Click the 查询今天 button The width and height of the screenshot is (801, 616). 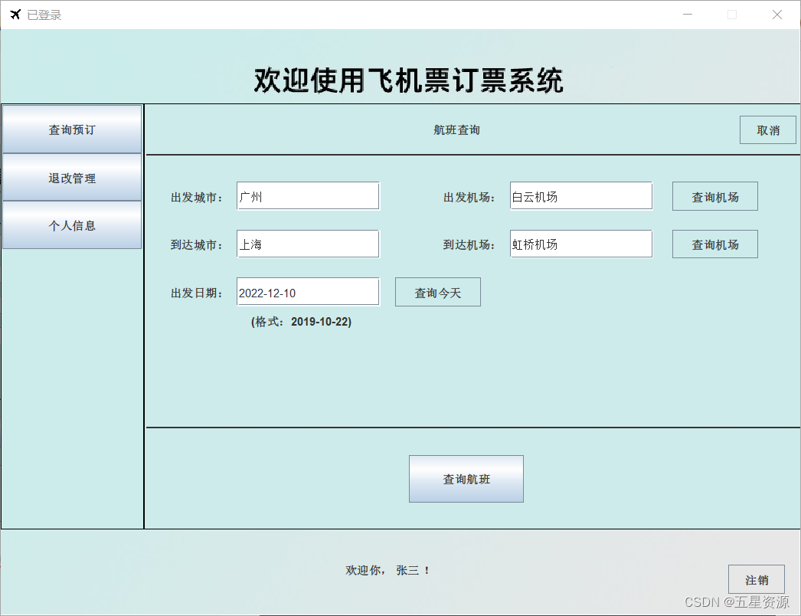coord(437,292)
